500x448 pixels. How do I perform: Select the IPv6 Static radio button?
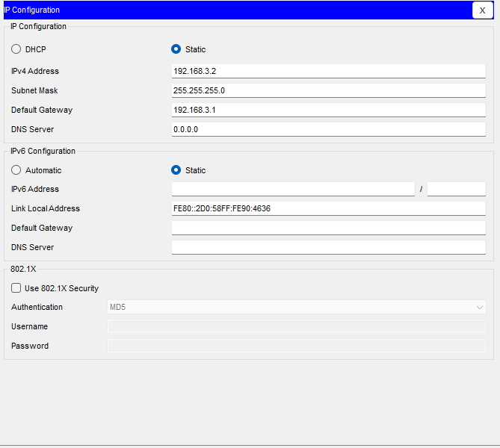click(176, 170)
